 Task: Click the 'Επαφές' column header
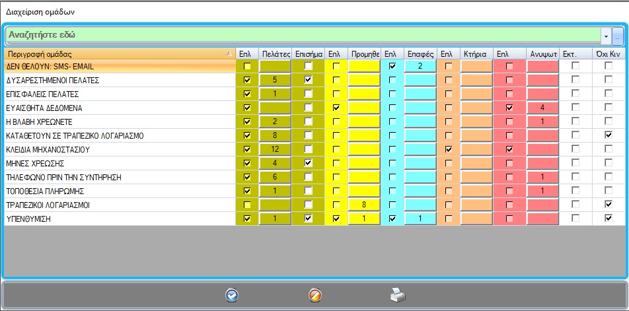point(420,53)
